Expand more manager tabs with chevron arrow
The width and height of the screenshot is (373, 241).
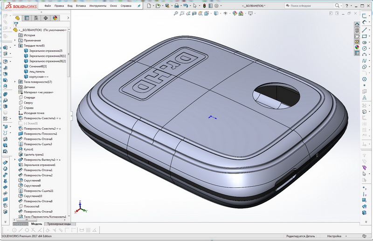(x=68, y=18)
